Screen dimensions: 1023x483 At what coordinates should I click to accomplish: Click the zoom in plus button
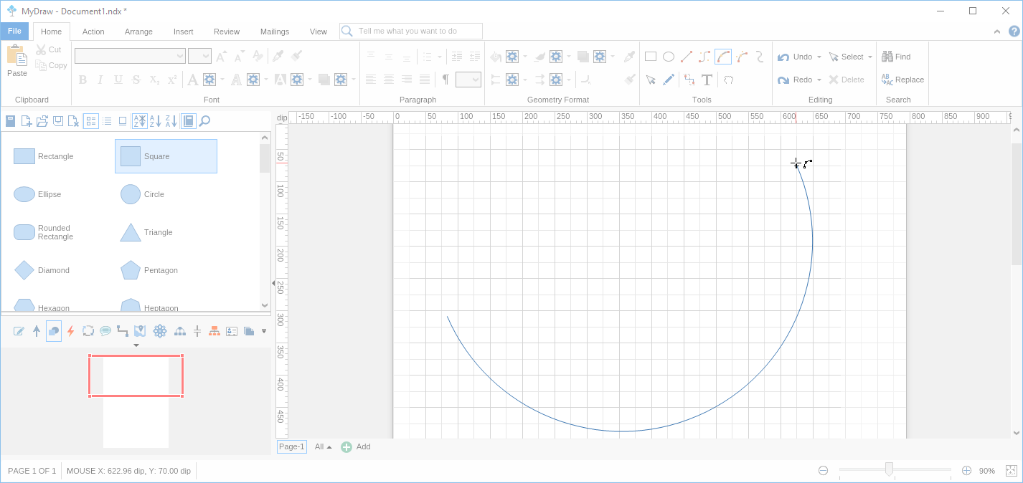966,471
